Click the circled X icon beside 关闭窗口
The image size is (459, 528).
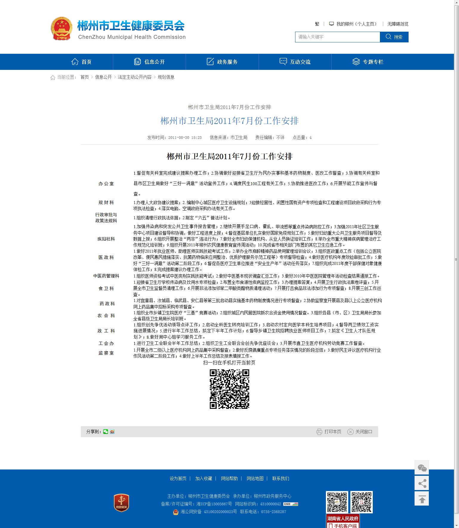point(350,432)
